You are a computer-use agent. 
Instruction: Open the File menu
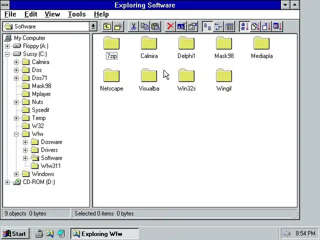pyautogui.click(x=10, y=14)
